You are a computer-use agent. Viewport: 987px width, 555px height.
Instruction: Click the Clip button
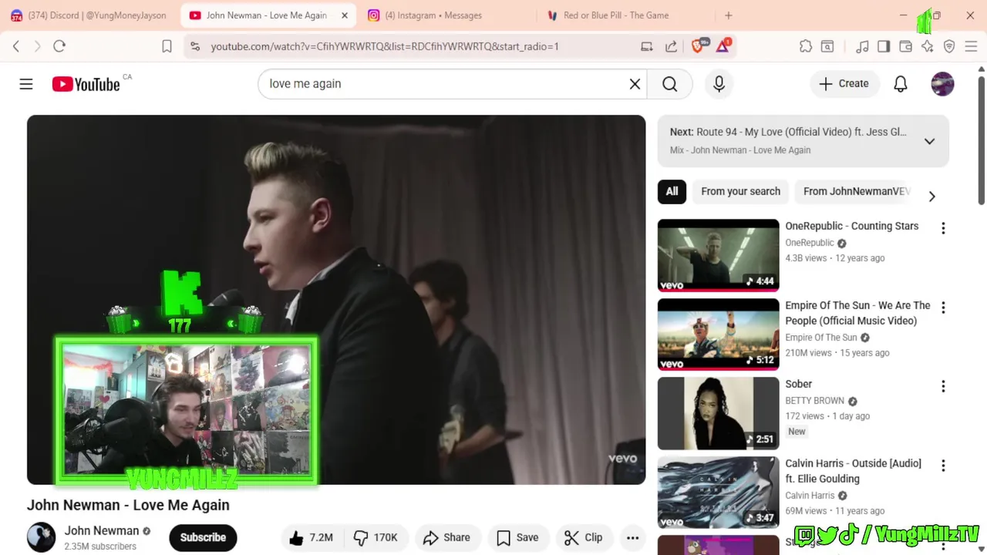coord(584,538)
